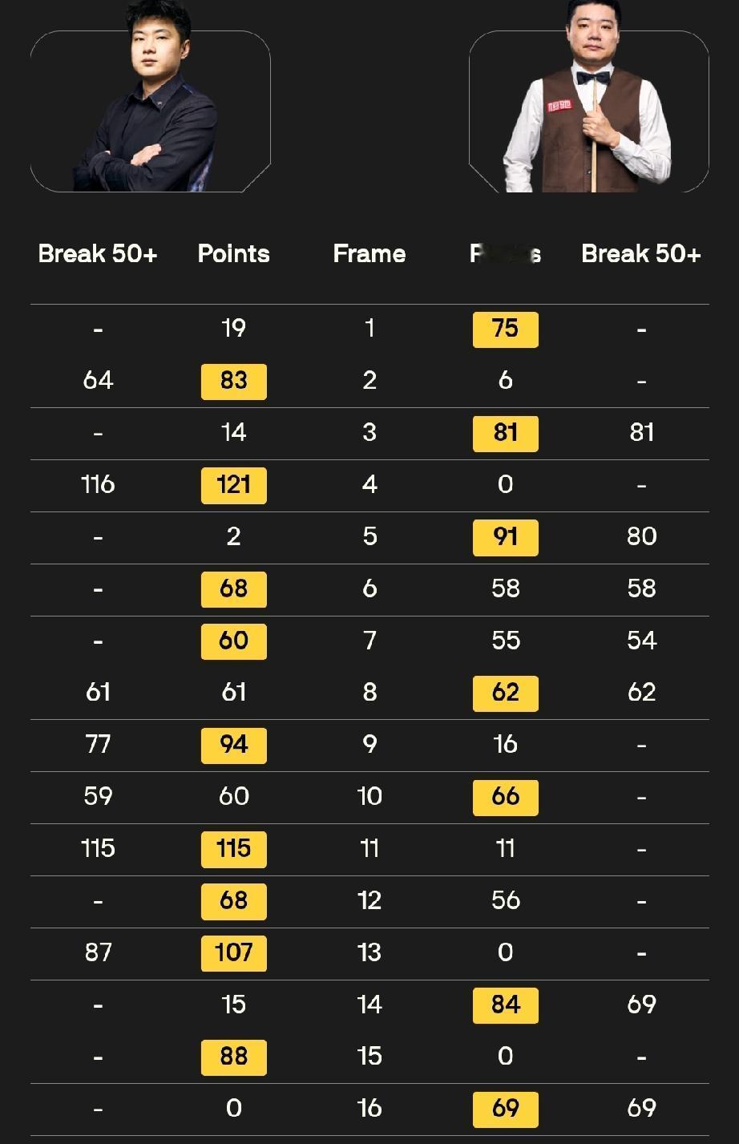Select the highlighted 81 score in frame 3

pyautogui.click(x=506, y=433)
